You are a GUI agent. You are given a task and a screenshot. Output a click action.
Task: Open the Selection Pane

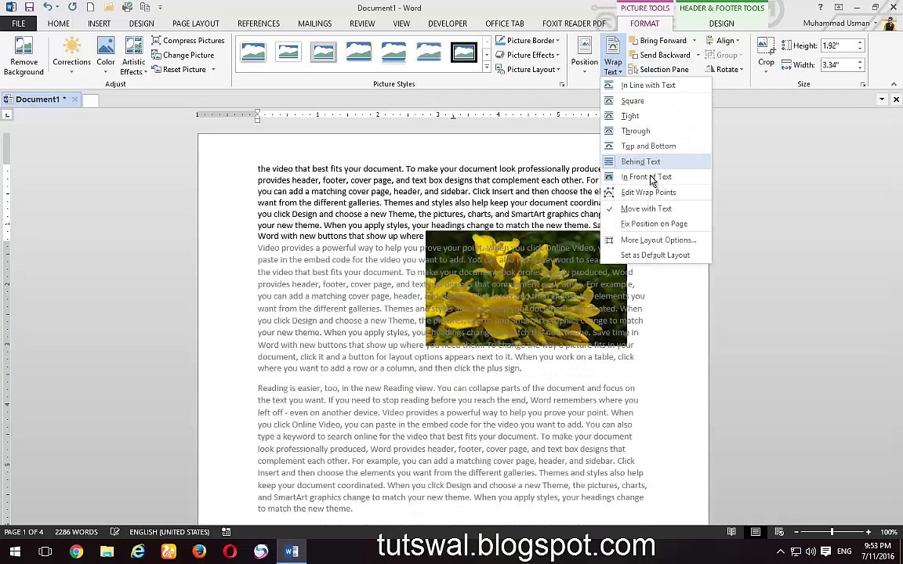[658, 69]
